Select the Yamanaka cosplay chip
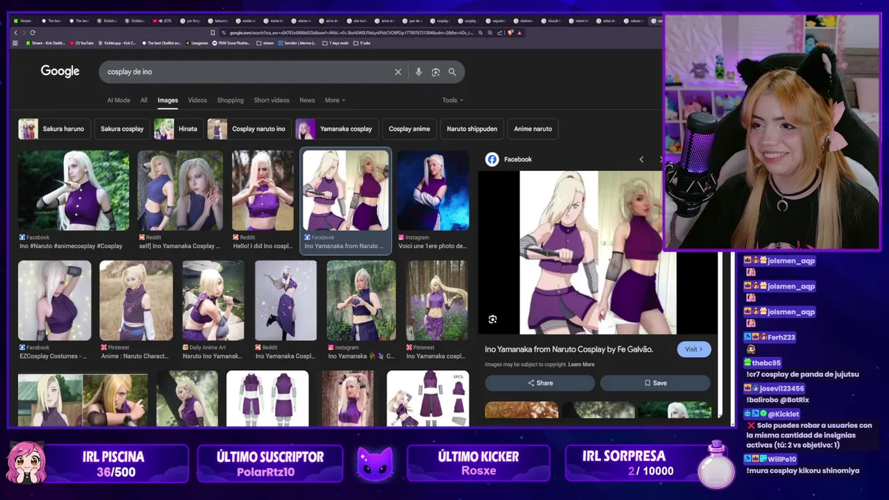This screenshot has height=500, width=889. click(x=337, y=128)
